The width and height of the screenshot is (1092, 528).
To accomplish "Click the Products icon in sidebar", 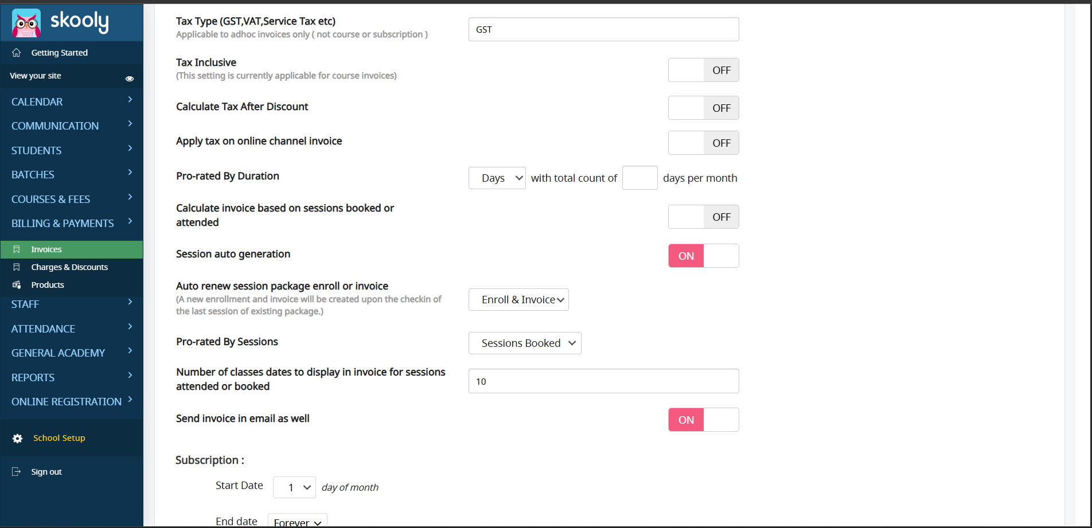I will tap(17, 285).
